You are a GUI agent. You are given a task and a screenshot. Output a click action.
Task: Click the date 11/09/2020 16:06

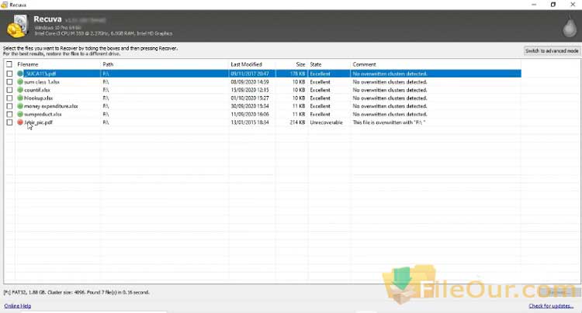[x=250, y=115]
